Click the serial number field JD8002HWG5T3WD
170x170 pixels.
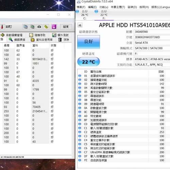(x=152, y=37)
